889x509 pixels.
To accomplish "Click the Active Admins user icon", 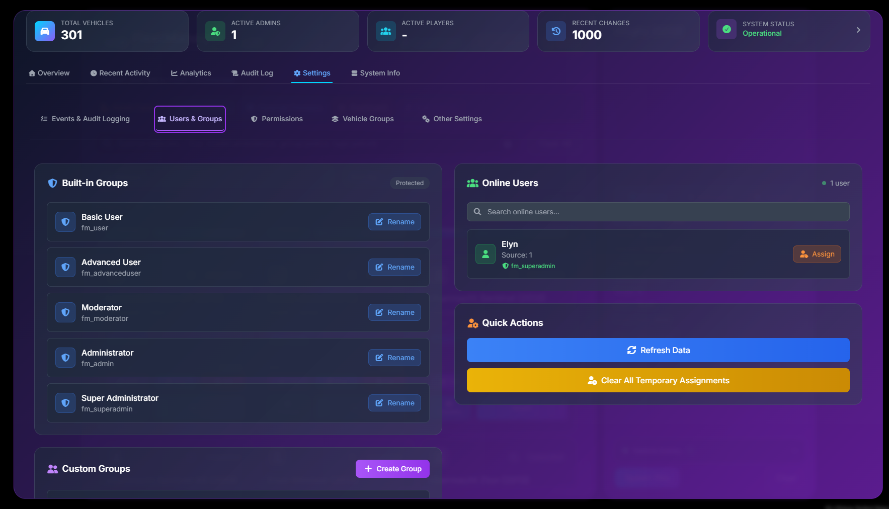I will (215, 31).
